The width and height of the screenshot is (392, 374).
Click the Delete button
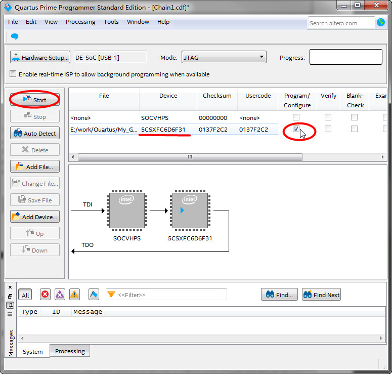pos(35,150)
